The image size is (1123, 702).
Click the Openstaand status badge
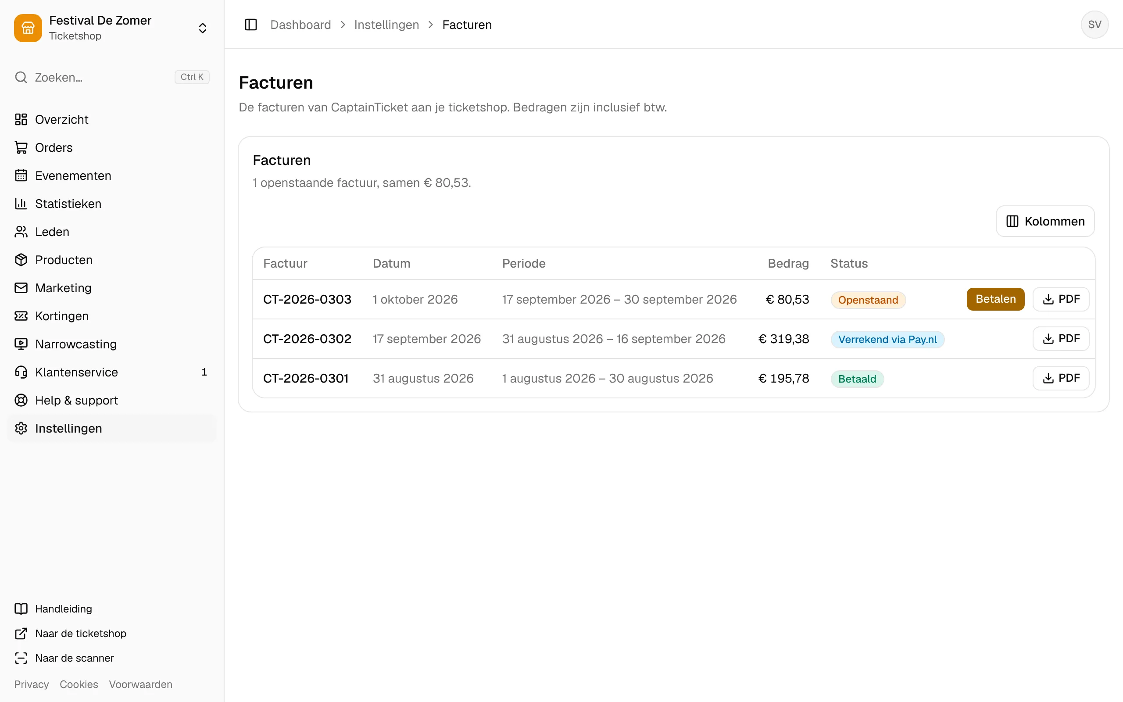coord(868,300)
